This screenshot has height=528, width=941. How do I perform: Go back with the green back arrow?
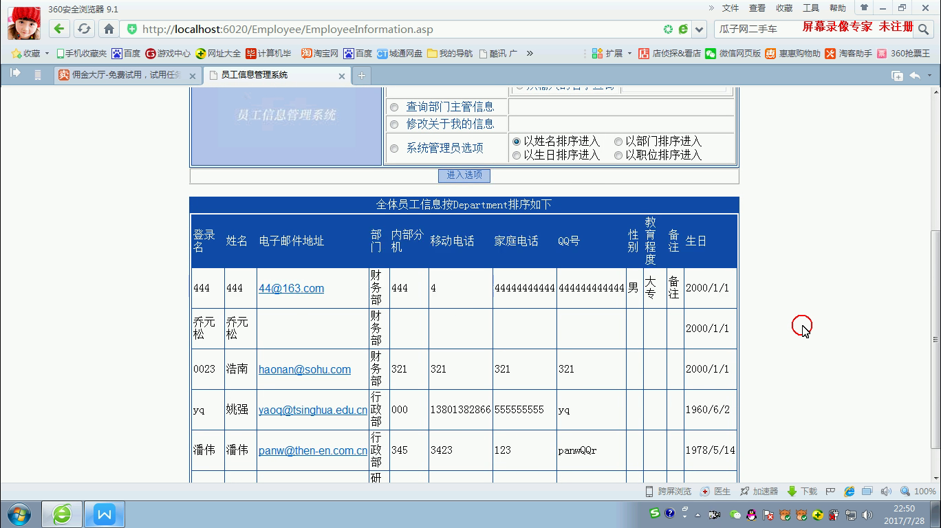click(x=59, y=29)
